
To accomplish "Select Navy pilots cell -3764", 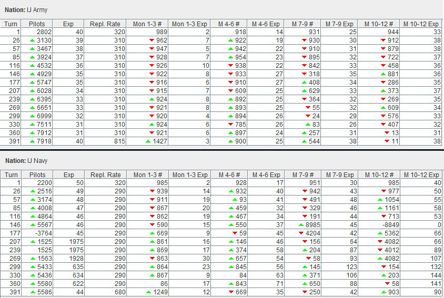I will click(x=37, y=233).
